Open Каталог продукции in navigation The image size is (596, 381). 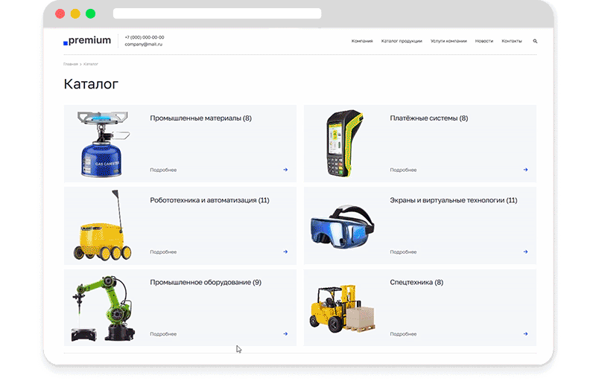402,41
